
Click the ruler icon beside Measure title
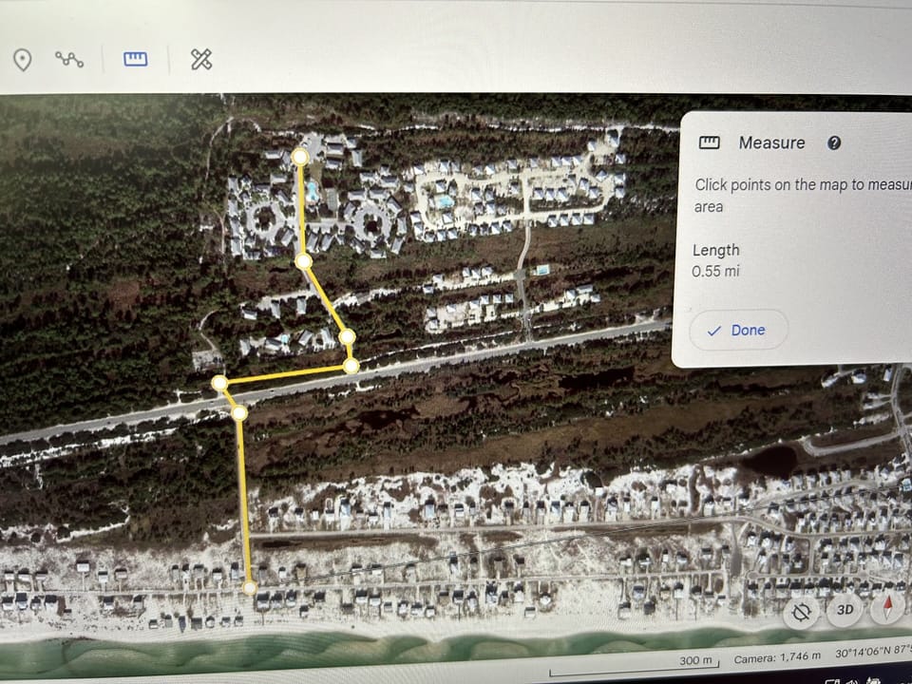pos(709,142)
